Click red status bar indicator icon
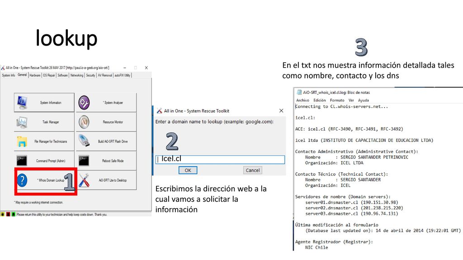The height and width of the screenshot is (260, 463). point(8,214)
